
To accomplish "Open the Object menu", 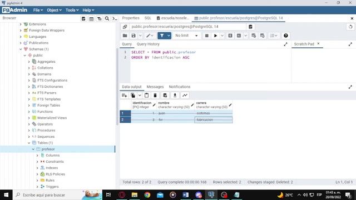I will click(x=54, y=10).
